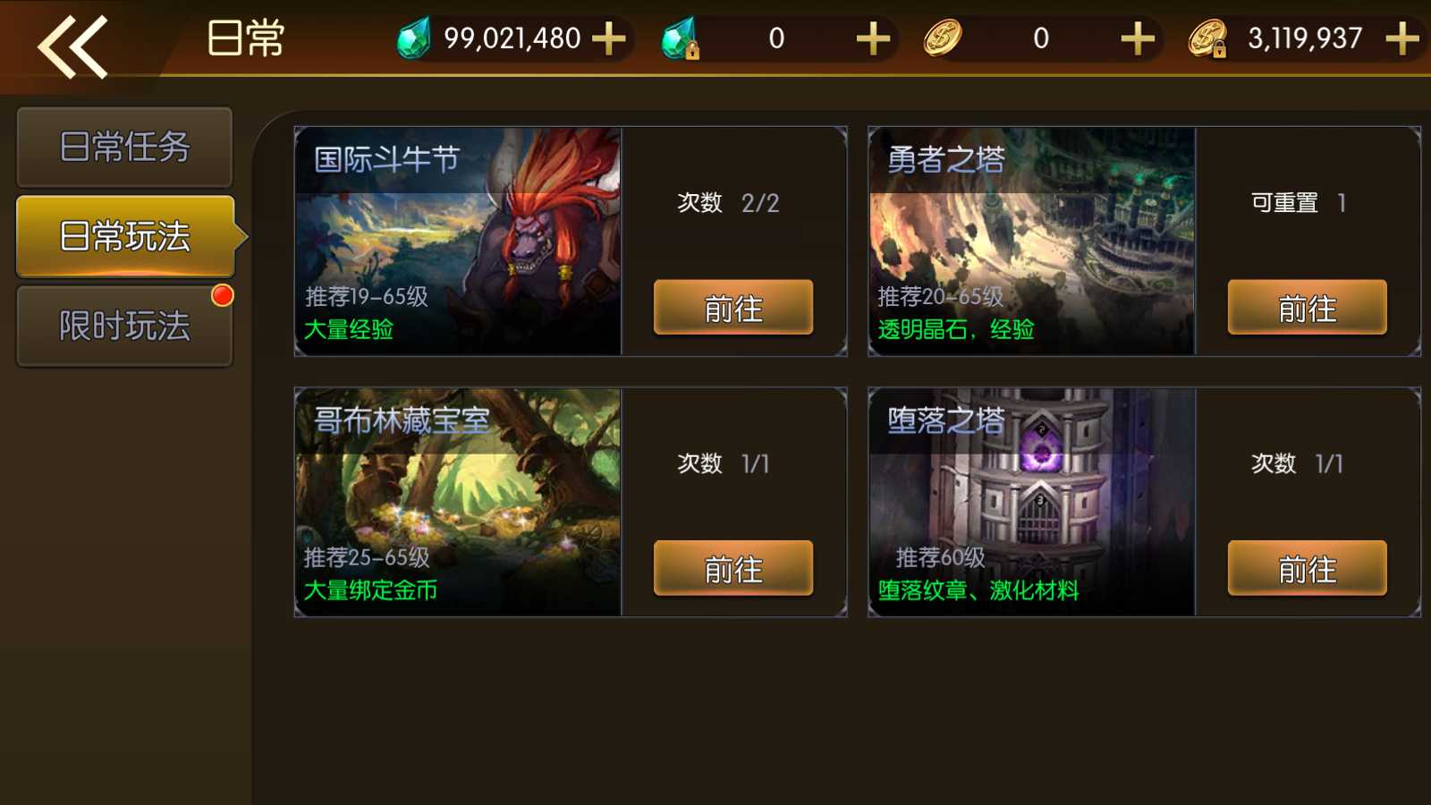Tap the 堕落之塔 tower artwork

1032,502
